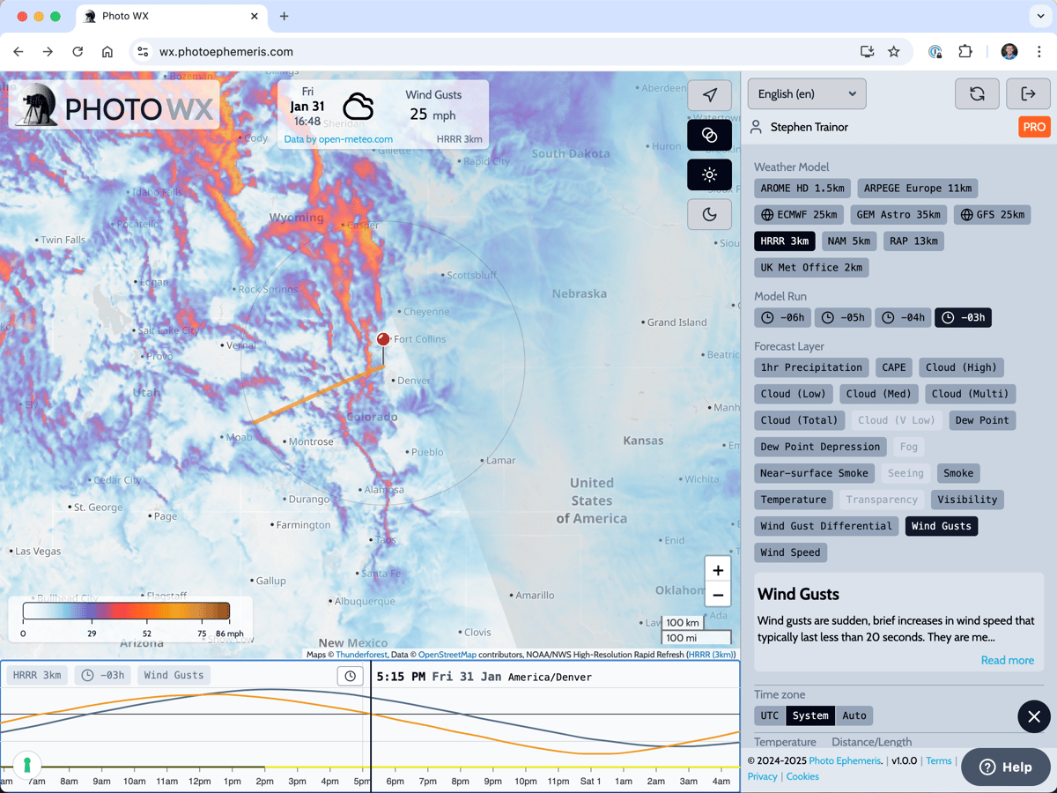
Task: Click the 100 km map scale bar
Action: click(683, 623)
